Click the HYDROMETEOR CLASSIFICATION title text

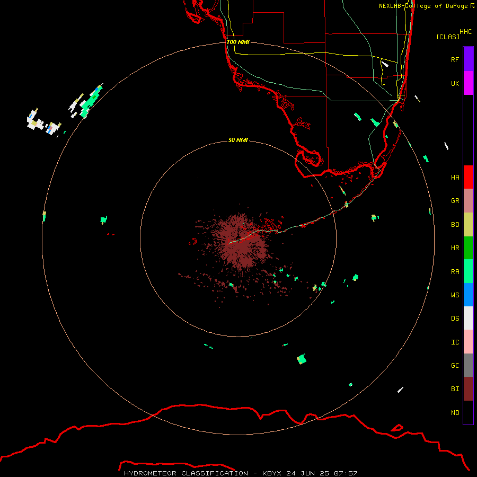click(185, 473)
